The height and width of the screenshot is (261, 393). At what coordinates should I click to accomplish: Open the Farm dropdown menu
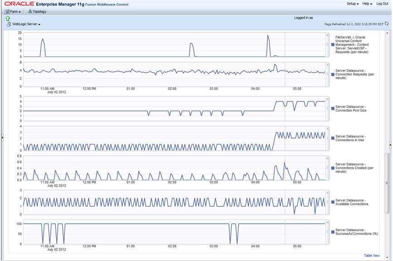tap(15, 11)
